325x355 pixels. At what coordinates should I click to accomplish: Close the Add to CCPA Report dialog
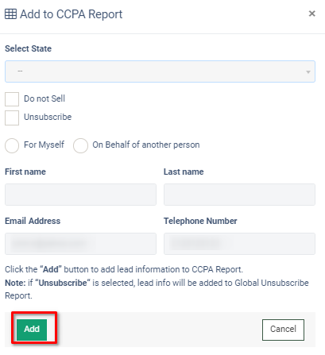(312, 14)
